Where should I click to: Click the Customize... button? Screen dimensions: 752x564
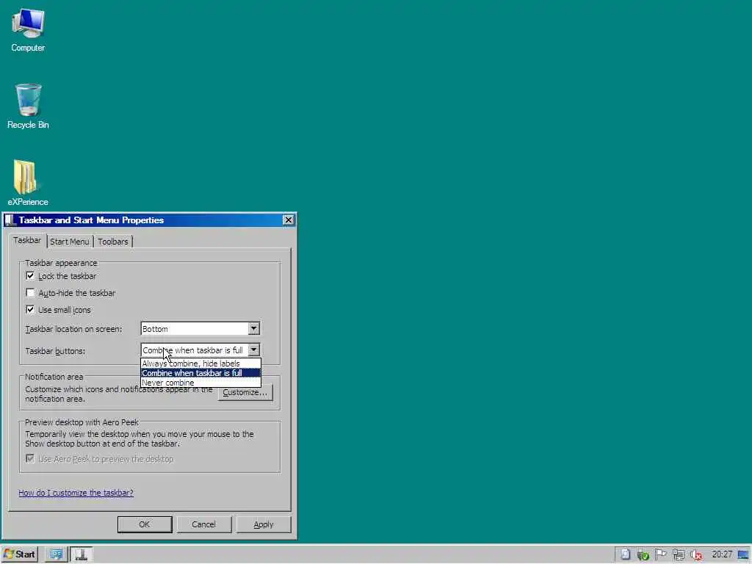245,392
